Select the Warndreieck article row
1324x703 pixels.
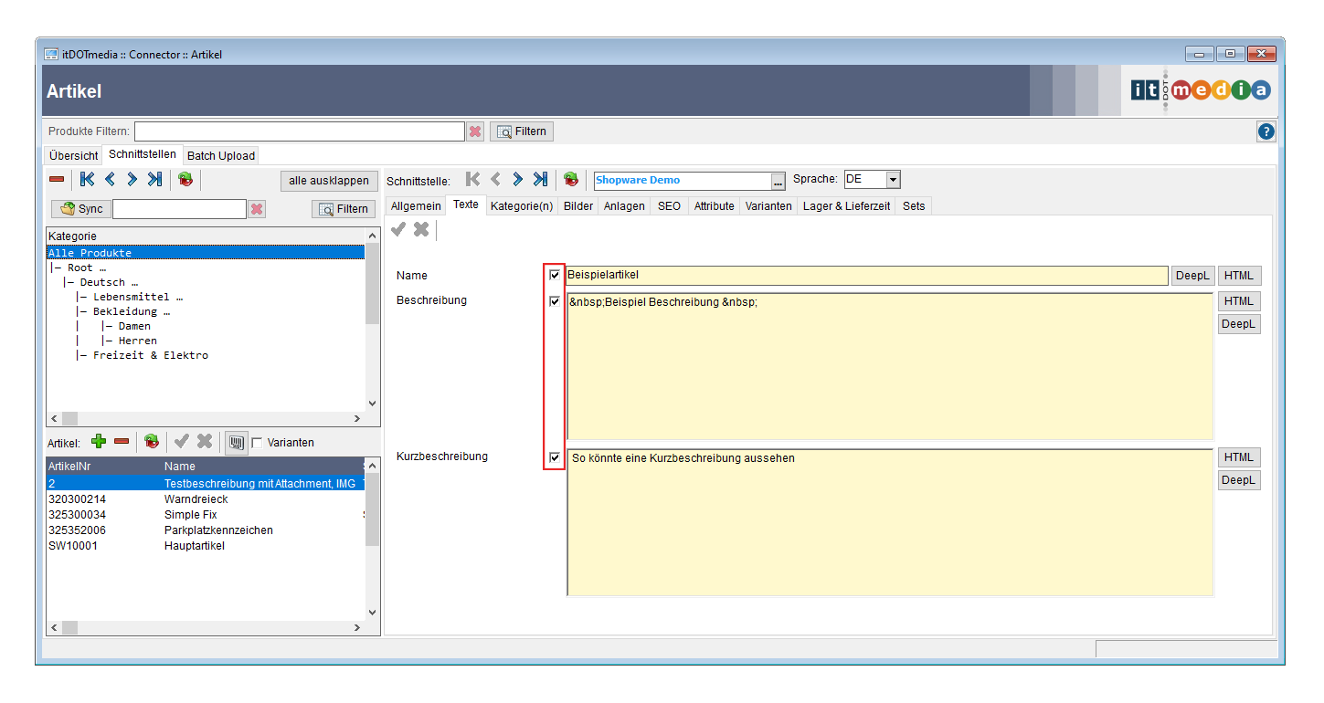point(196,499)
